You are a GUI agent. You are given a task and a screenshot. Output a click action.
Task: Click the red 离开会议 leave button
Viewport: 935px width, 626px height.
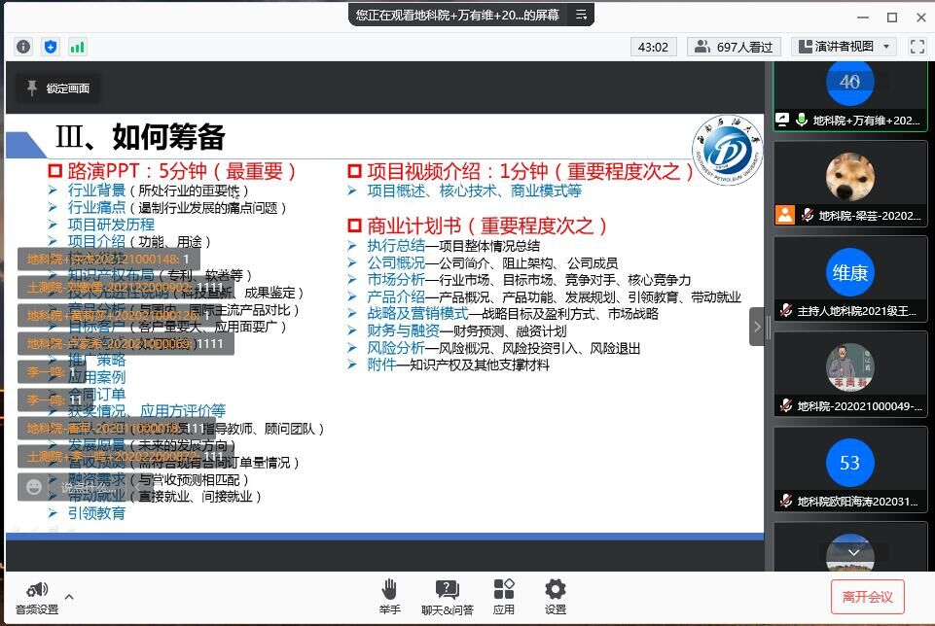pos(867,596)
